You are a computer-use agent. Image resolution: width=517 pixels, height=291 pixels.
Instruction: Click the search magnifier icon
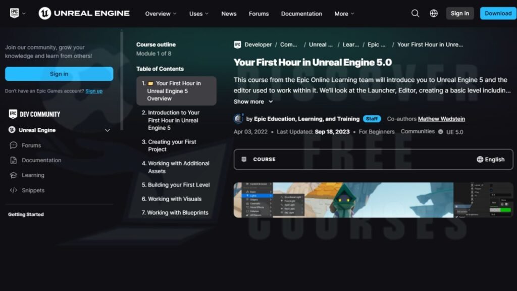415,13
